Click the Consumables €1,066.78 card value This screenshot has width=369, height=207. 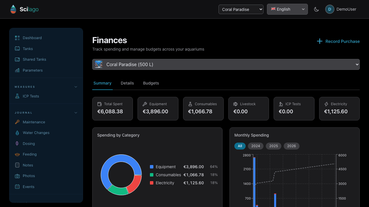[x=200, y=112]
